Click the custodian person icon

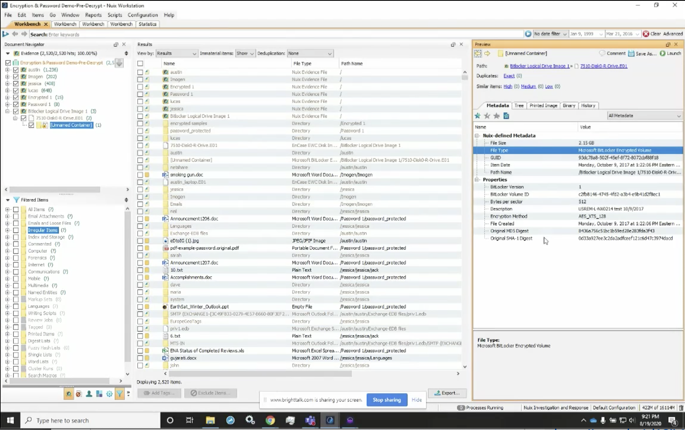coord(89,394)
